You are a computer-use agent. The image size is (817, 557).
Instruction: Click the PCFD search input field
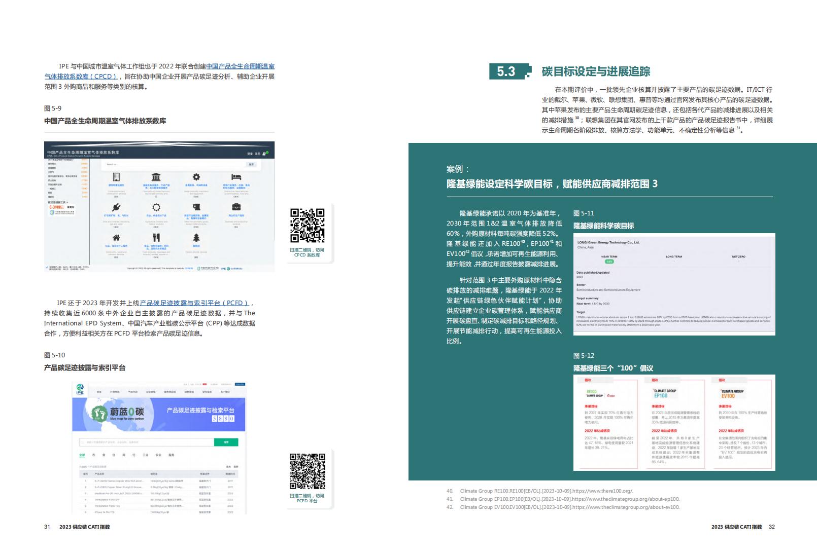click(146, 442)
